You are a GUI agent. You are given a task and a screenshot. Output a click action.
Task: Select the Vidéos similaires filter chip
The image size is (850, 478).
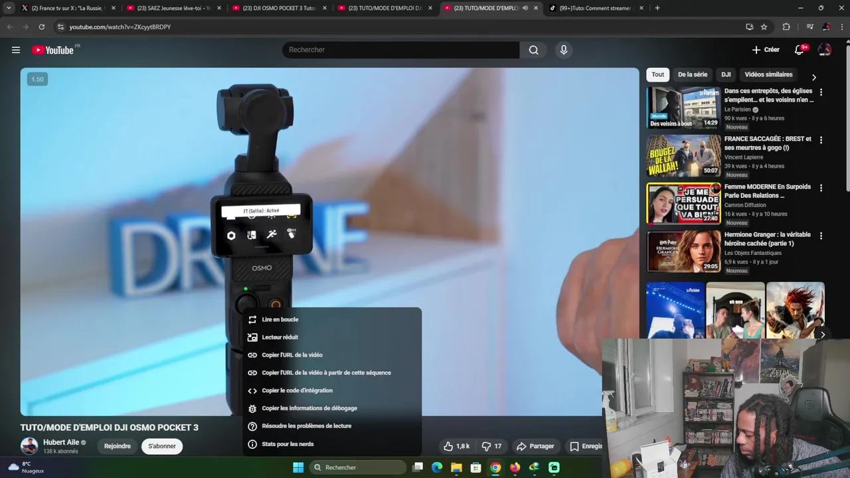768,74
